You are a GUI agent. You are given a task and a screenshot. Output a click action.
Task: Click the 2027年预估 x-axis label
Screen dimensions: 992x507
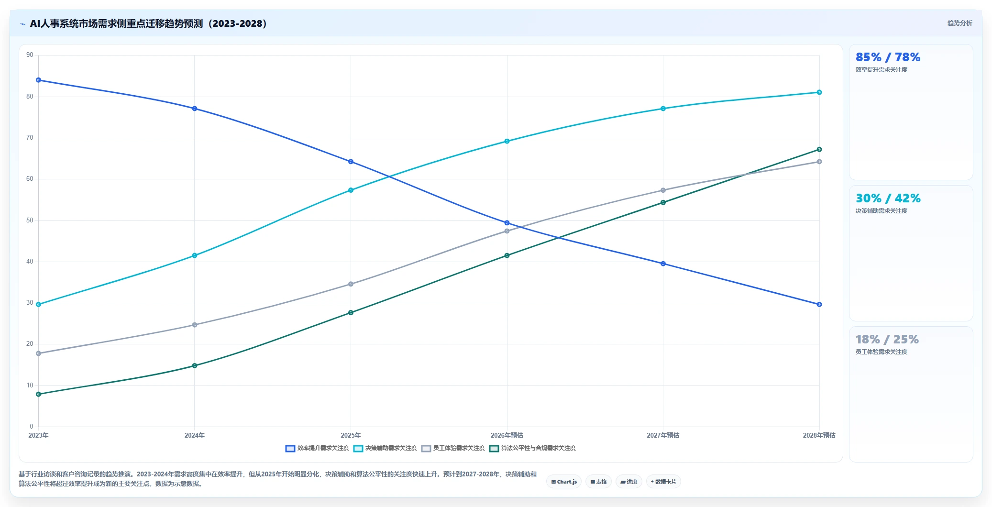point(663,435)
